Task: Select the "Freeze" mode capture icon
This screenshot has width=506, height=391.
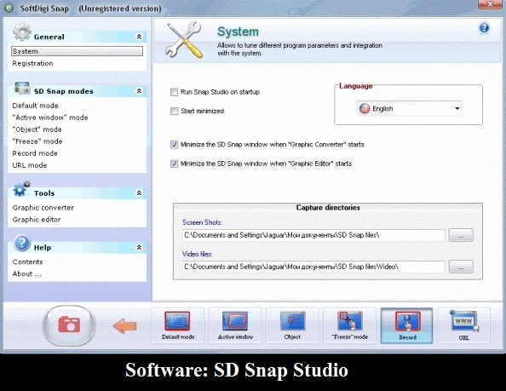Action: 350,325
